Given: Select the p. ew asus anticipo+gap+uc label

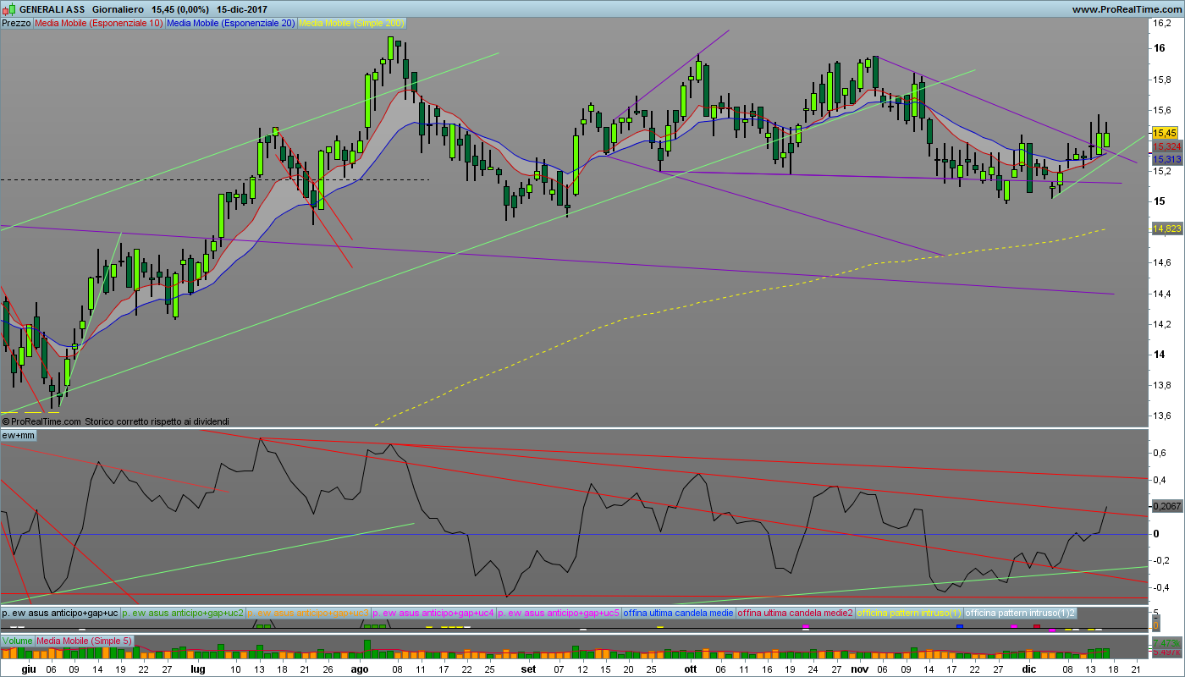Looking at the screenshot, I should tap(60, 612).
